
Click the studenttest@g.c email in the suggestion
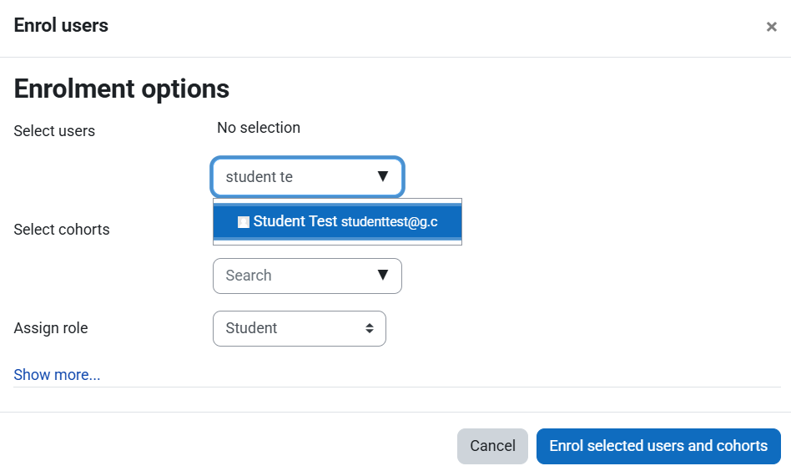pyautogui.click(x=390, y=222)
